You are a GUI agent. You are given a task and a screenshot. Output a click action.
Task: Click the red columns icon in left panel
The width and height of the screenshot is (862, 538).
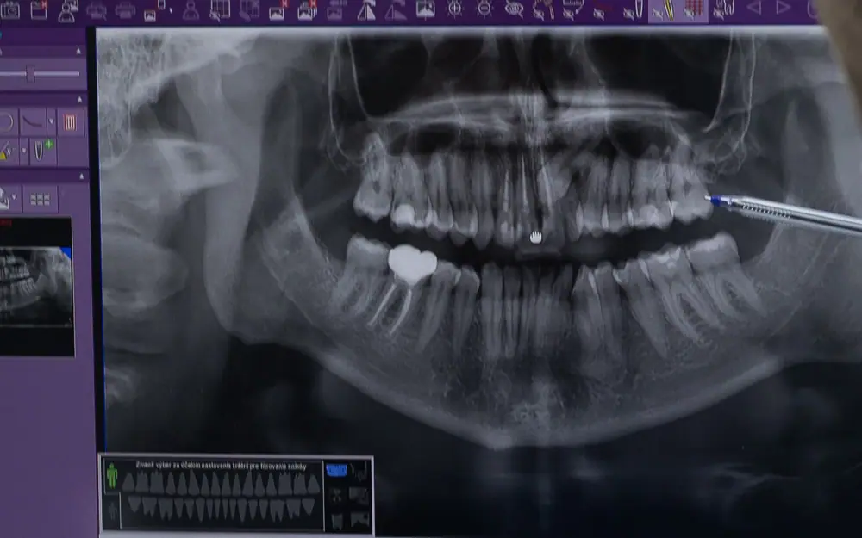tap(71, 122)
